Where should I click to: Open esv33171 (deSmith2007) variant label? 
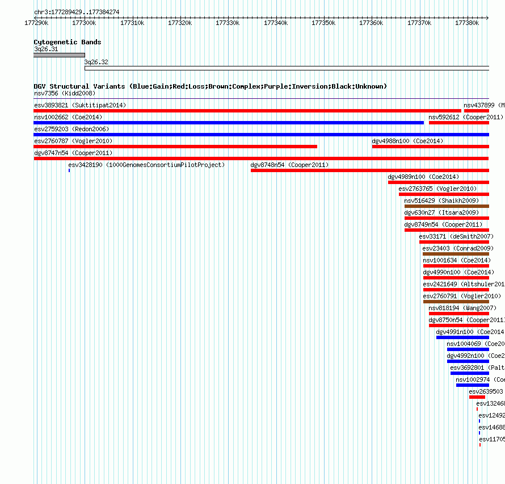click(x=456, y=236)
